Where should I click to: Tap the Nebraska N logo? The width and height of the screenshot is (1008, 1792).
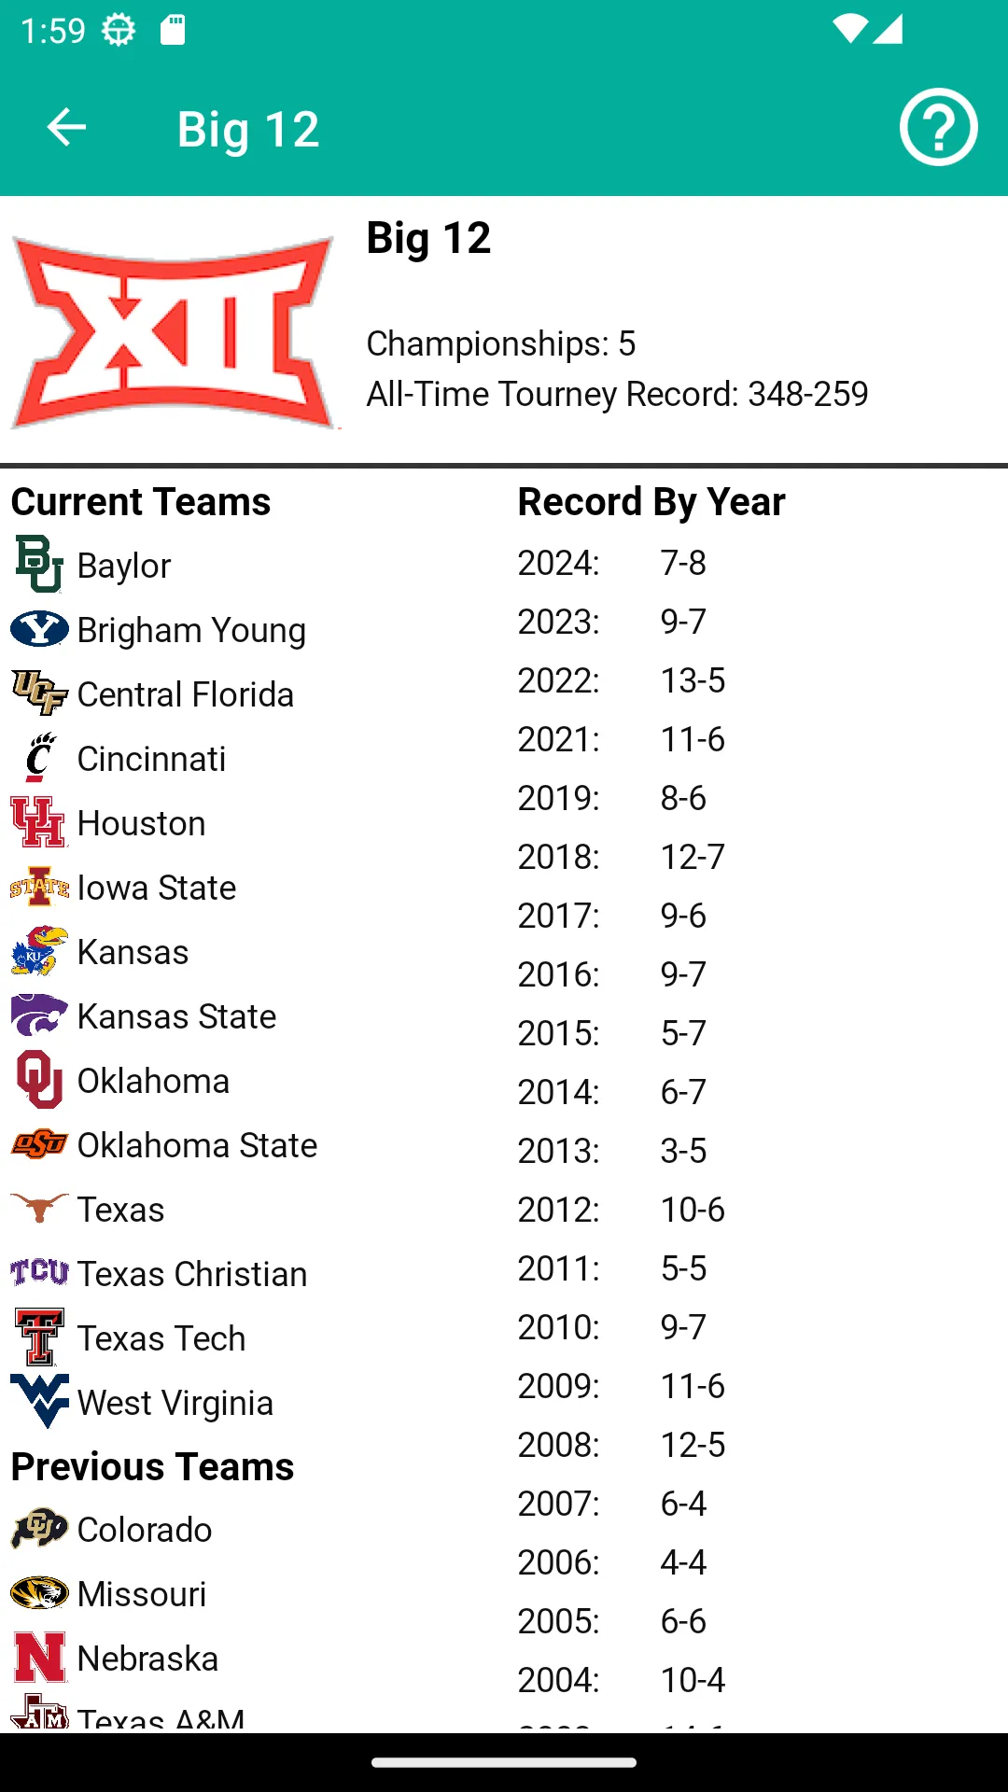click(39, 1658)
